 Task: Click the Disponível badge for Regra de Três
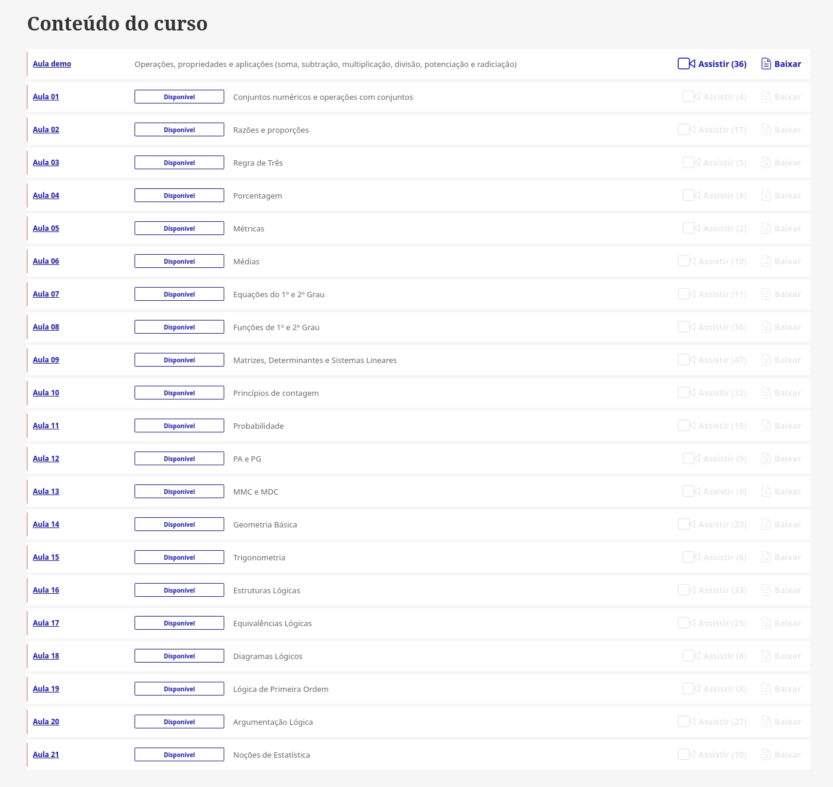179,163
